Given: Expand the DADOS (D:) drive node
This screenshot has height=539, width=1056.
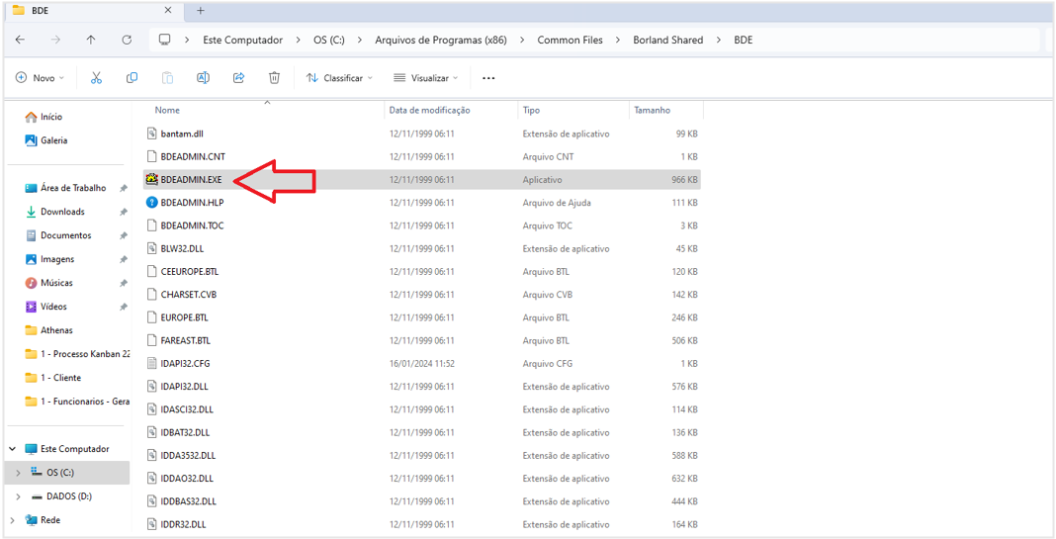Looking at the screenshot, I should pyautogui.click(x=18, y=496).
